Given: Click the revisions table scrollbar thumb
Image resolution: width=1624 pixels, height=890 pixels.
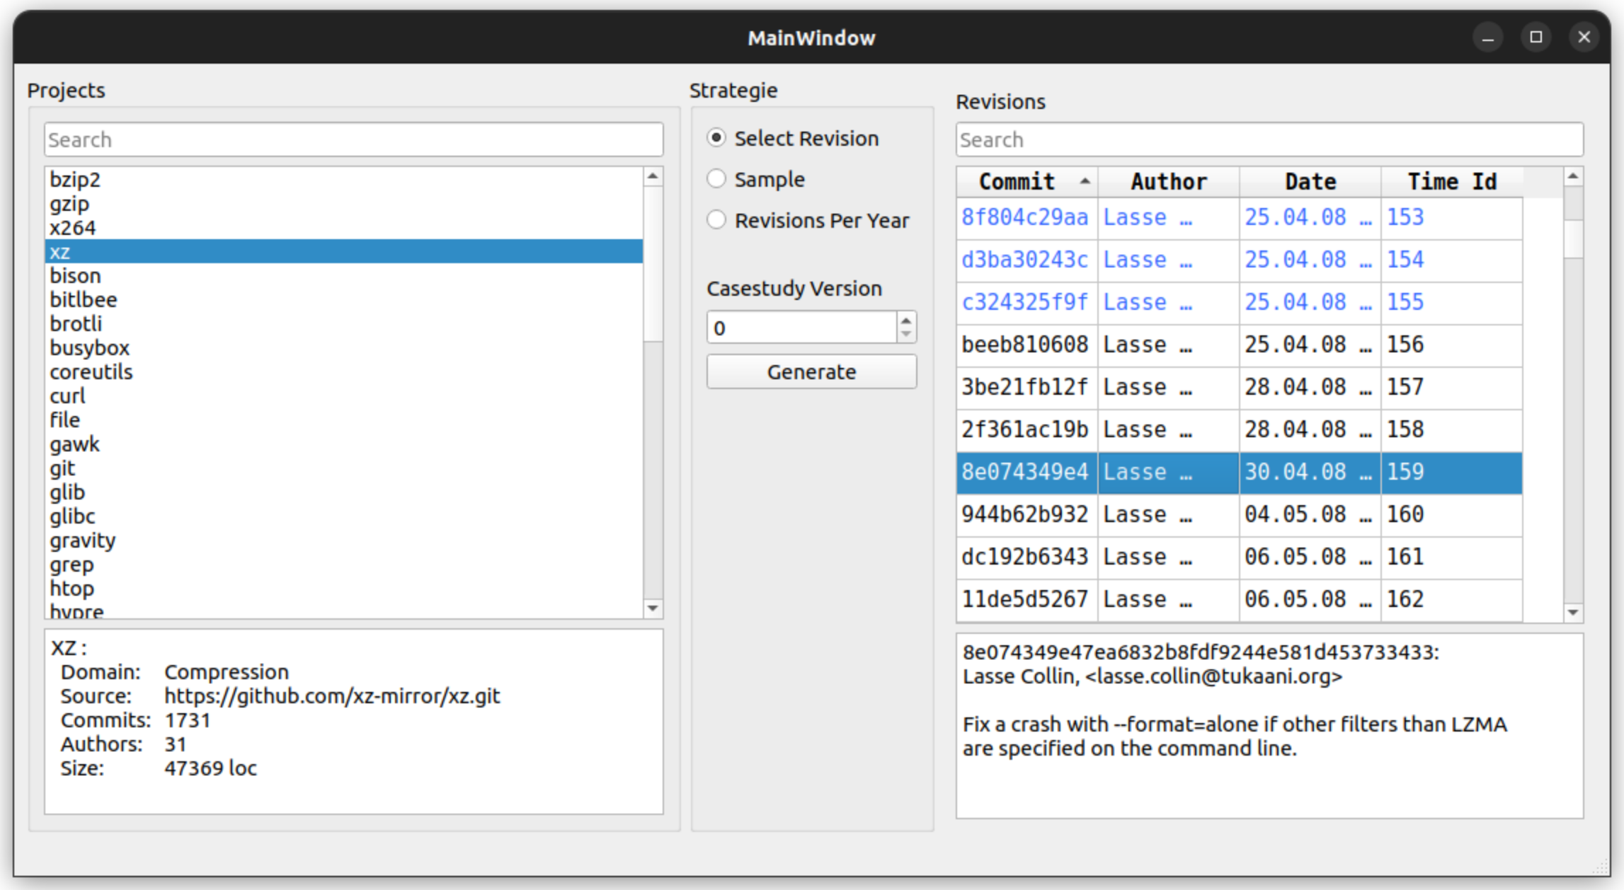Looking at the screenshot, I should click(1573, 238).
